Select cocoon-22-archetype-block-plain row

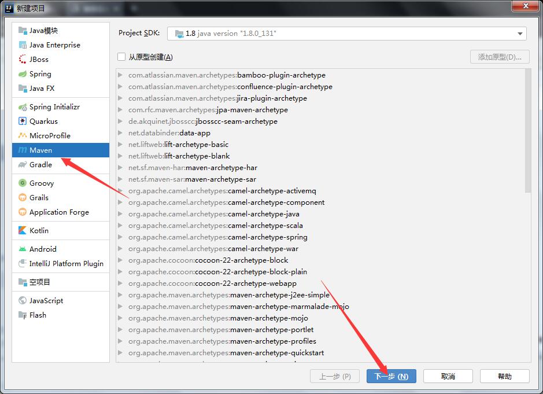(320, 272)
